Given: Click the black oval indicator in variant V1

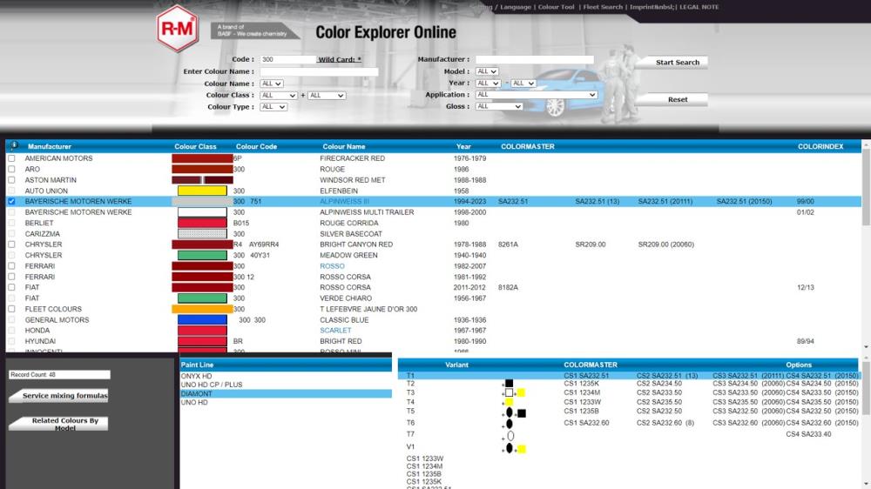Looking at the screenshot, I should pos(509,448).
